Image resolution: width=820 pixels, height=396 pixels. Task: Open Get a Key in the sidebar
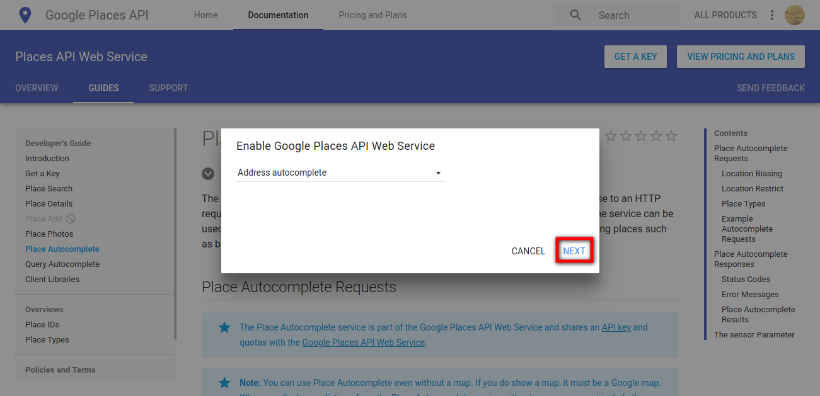tap(42, 174)
